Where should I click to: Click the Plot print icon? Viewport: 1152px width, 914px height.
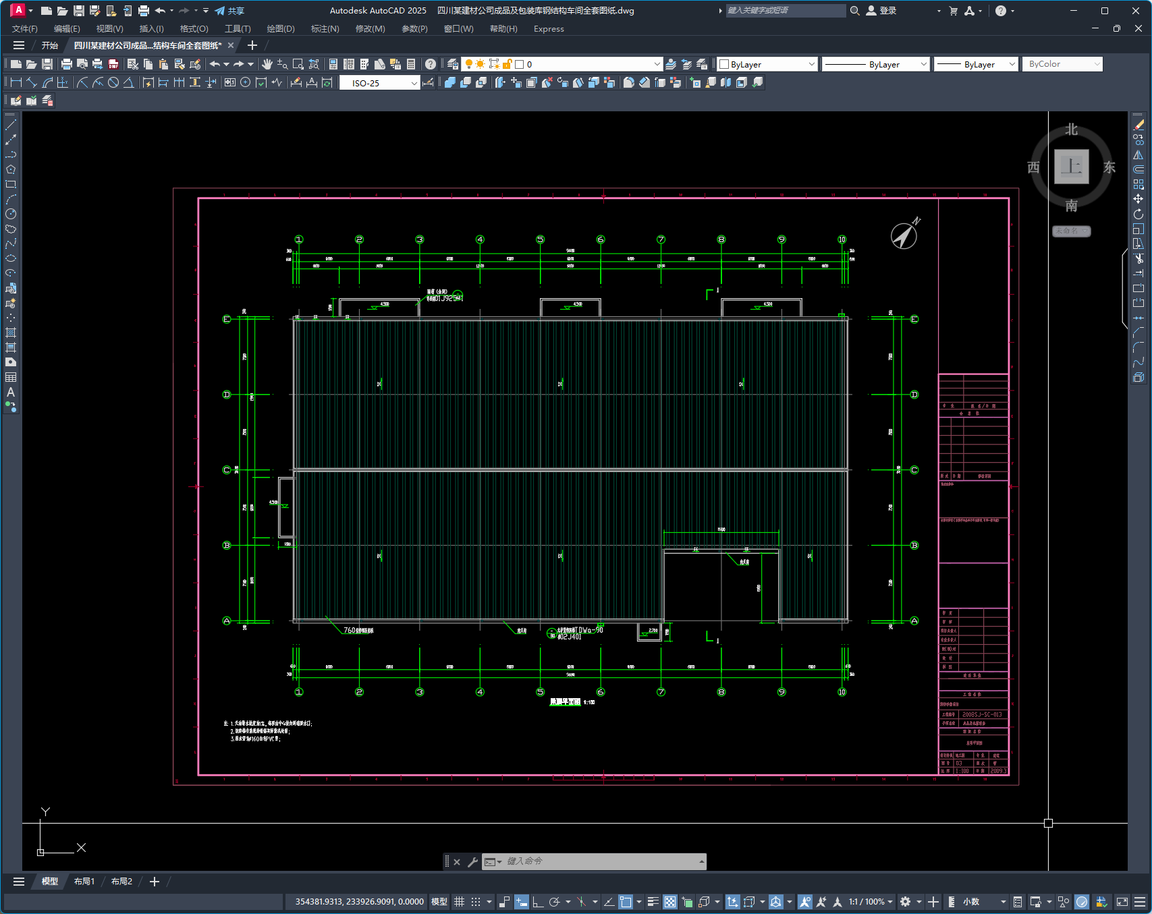66,64
